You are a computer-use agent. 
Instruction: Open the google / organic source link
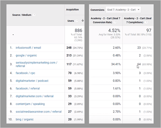(26, 56)
